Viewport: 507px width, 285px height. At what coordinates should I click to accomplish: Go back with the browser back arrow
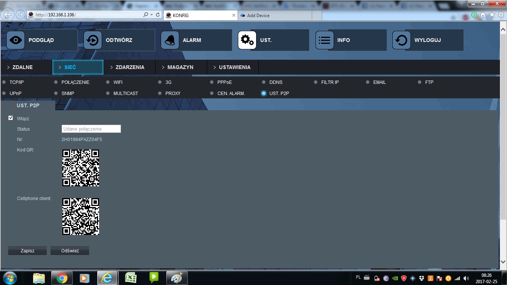click(8, 14)
